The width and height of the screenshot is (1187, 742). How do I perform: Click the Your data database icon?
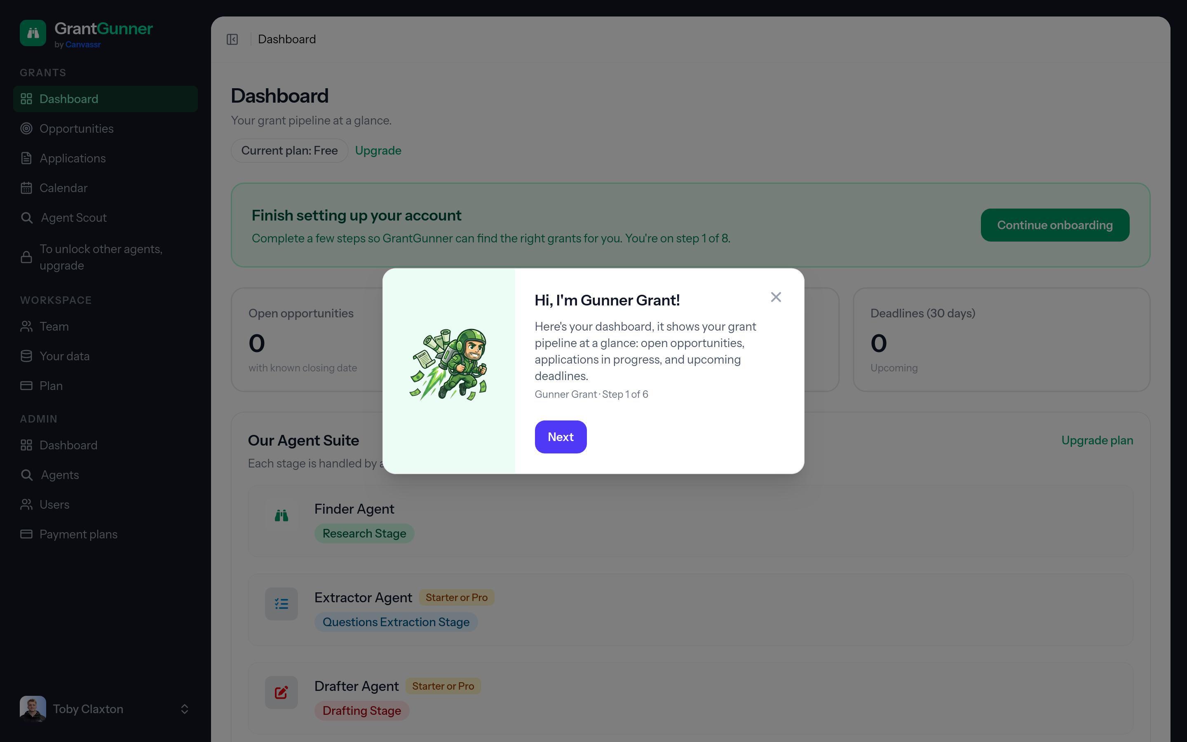click(x=26, y=356)
